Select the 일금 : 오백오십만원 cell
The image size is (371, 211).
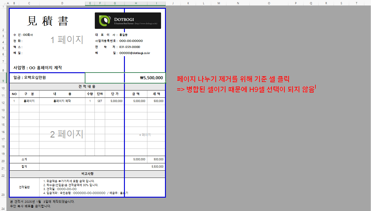pyautogui.click(x=47, y=78)
